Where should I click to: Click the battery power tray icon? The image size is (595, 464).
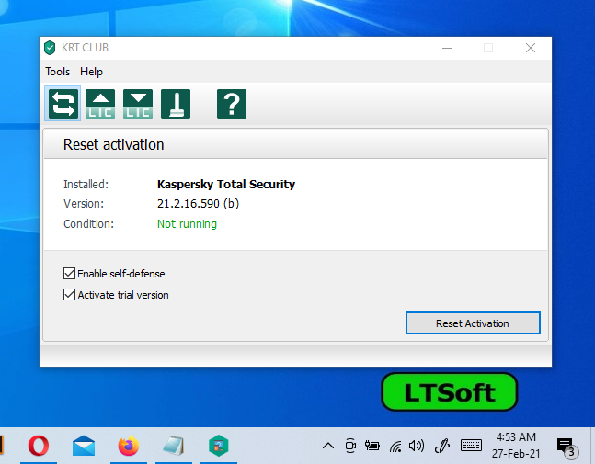tap(372, 446)
